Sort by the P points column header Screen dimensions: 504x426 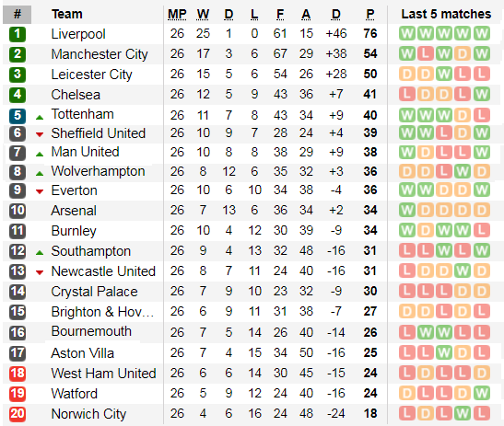(x=370, y=15)
